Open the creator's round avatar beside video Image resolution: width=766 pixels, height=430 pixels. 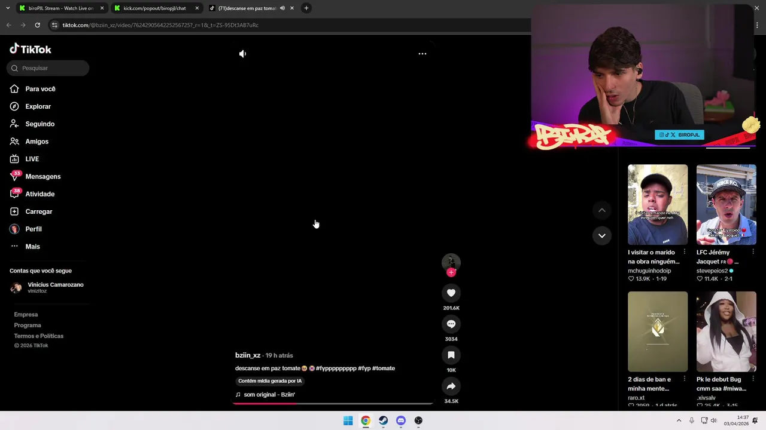(x=451, y=262)
